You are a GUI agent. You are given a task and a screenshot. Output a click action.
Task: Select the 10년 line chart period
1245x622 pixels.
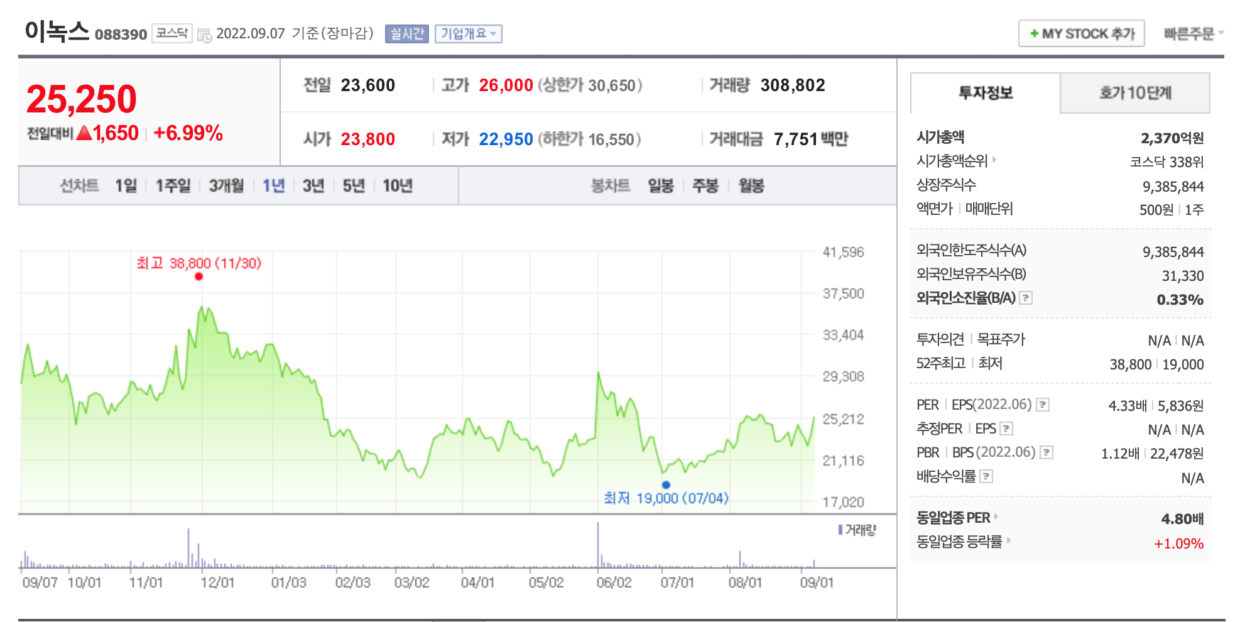[398, 186]
